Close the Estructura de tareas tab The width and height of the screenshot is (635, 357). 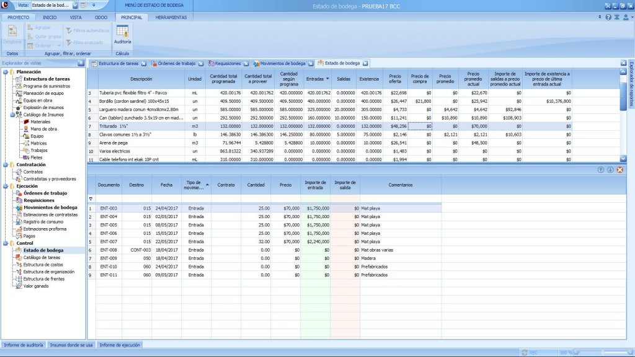pos(143,63)
